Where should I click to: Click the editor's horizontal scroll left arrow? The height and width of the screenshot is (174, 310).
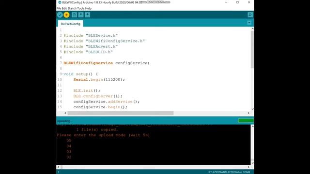[x=65, y=113]
